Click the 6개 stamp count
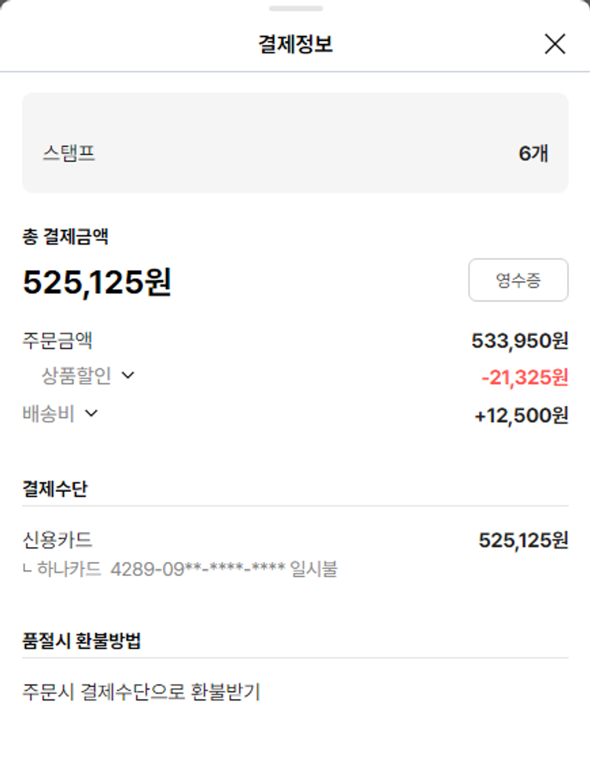The height and width of the screenshot is (765, 590). click(533, 153)
